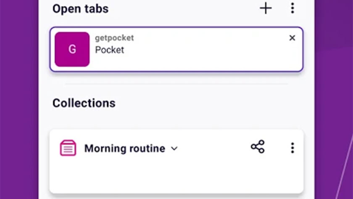Share the Morning routine collection
The image size is (353, 199).
click(258, 147)
